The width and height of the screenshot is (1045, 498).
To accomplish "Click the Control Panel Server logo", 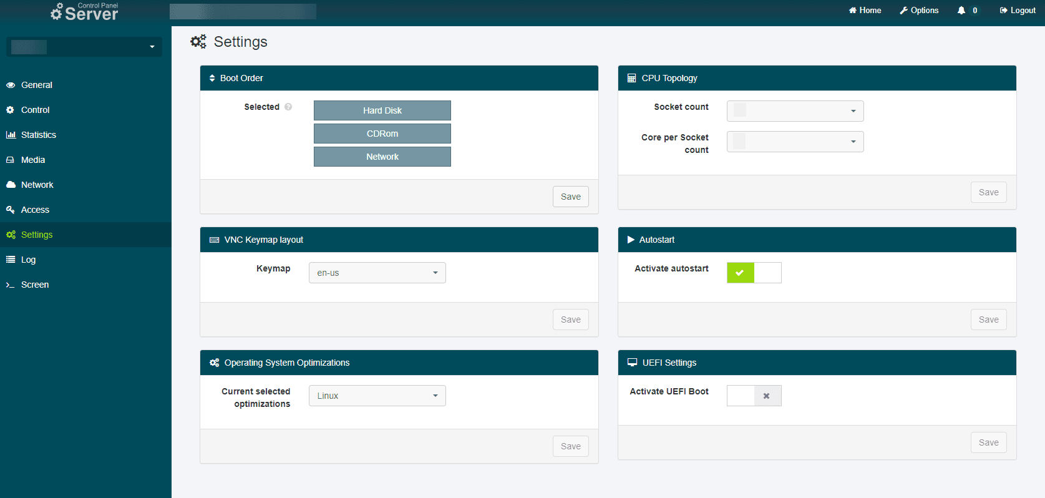I will pos(85,11).
